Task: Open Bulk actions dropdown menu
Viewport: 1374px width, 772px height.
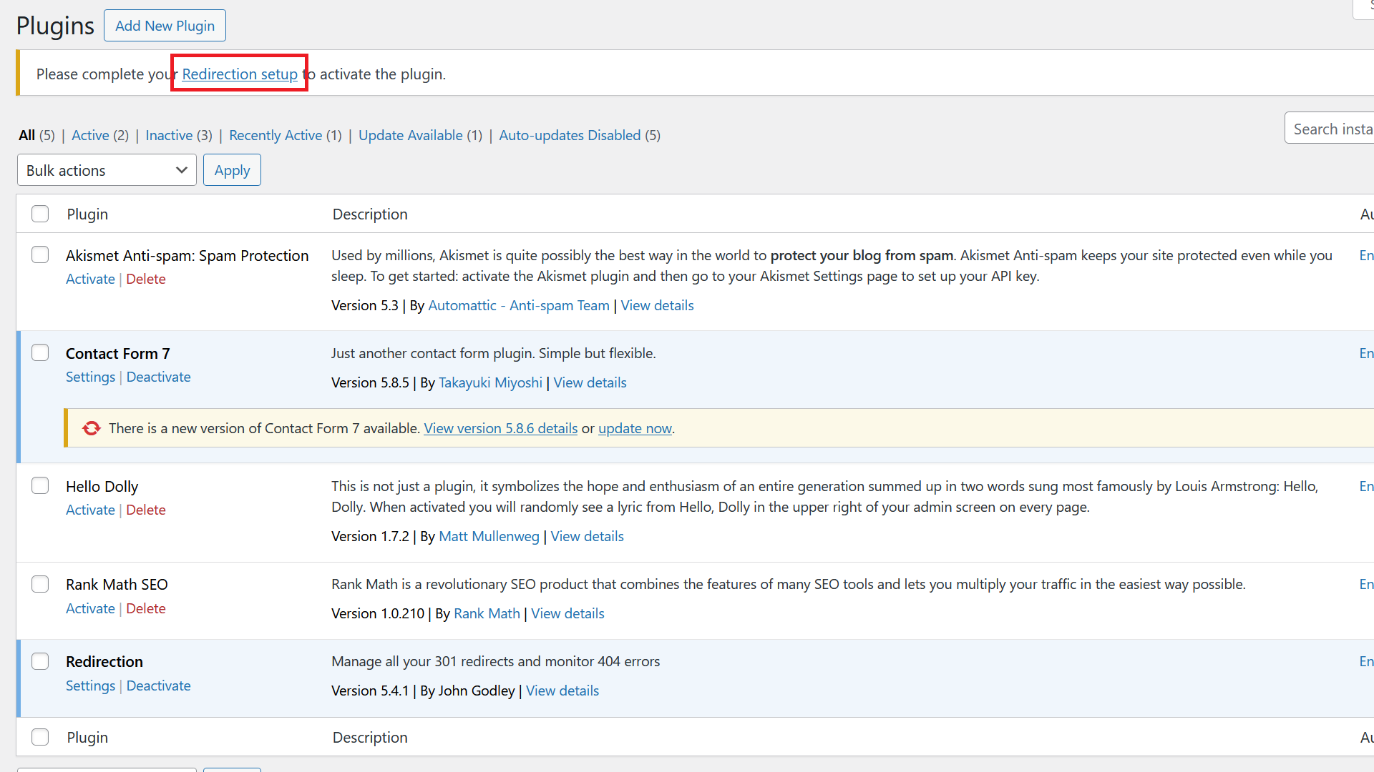Action: pos(104,169)
